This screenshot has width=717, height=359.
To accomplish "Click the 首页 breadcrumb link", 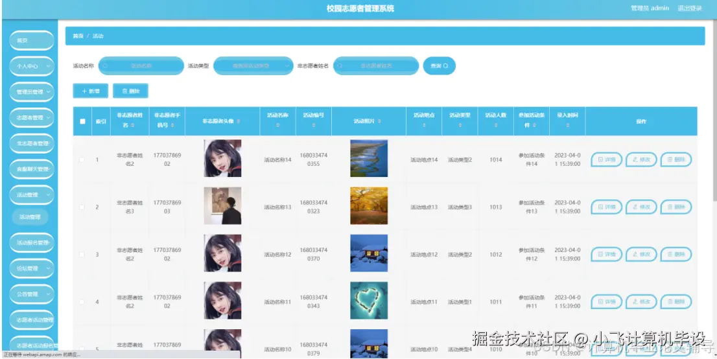I will 78,36.
